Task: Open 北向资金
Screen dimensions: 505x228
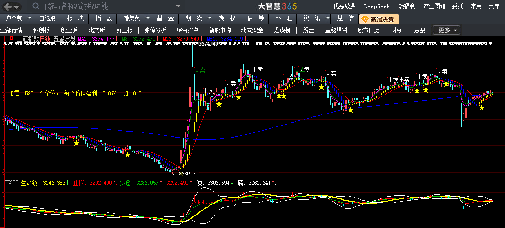Action: click(x=252, y=30)
